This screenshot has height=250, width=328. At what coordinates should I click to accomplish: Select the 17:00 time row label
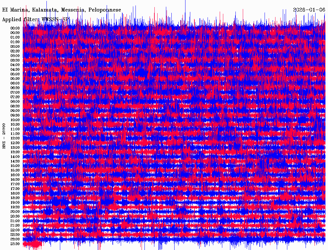click(15, 184)
